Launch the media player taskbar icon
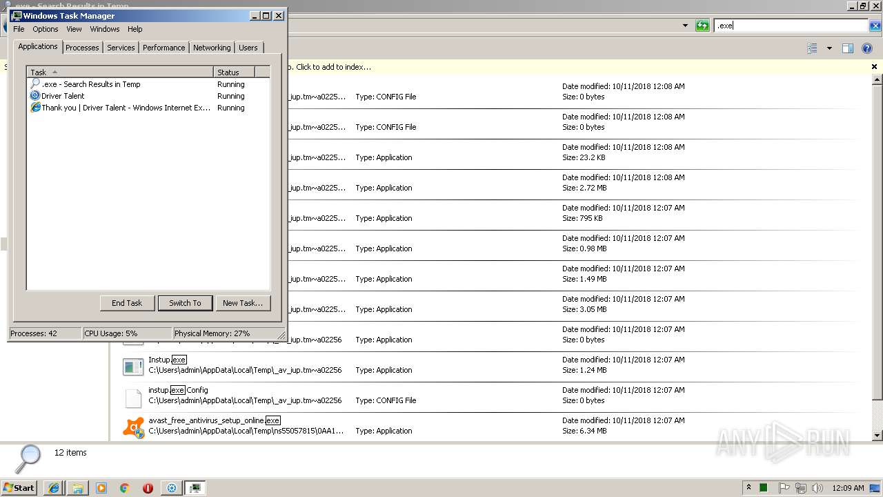The width and height of the screenshot is (883, 497). click(101, 488)
